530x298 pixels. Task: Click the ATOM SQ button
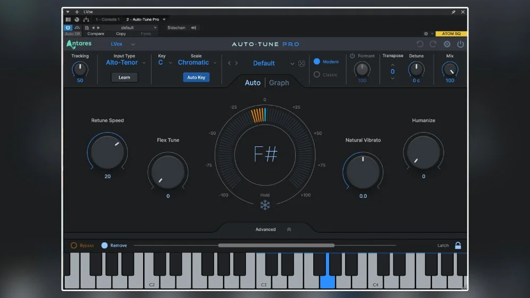tap(451, 34)
